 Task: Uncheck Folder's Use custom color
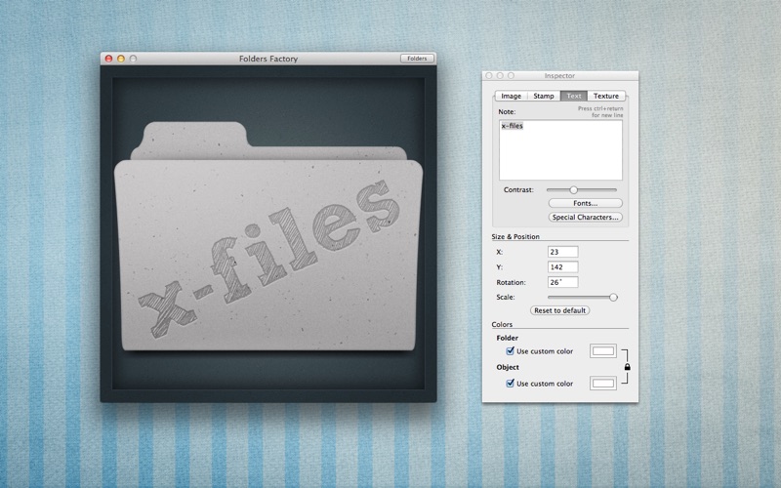(510, 350)
